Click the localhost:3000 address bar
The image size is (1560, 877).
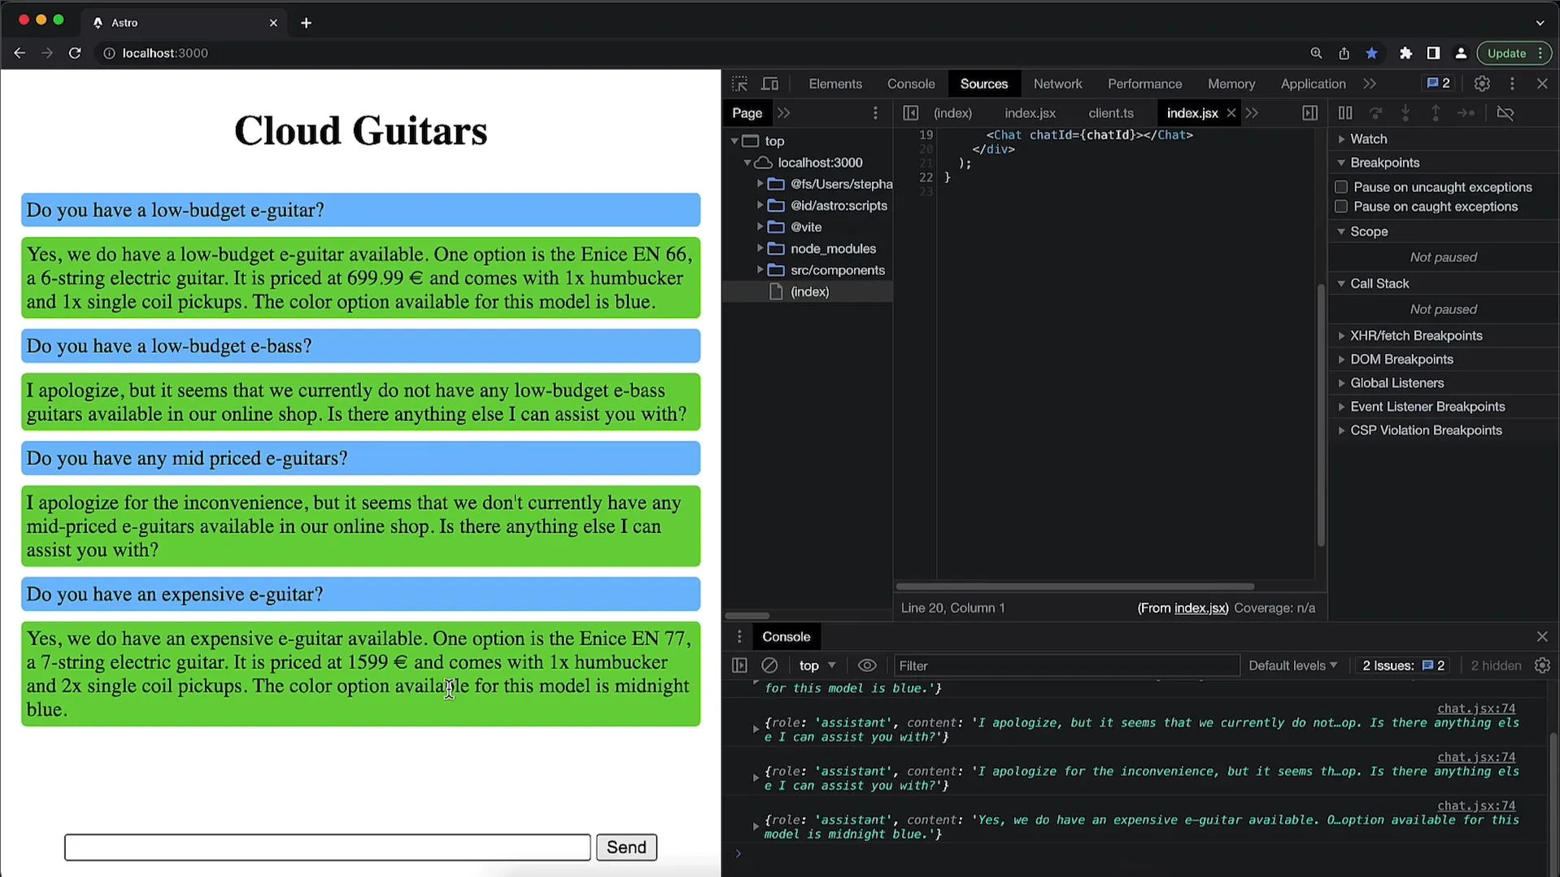coord(165,53)
